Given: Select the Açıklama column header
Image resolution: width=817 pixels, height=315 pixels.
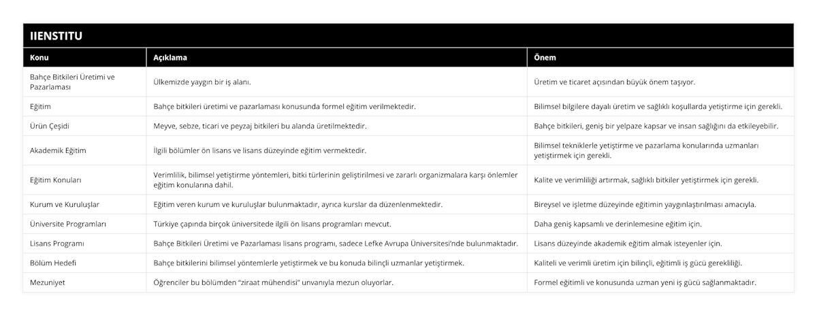Looking at the screenshot, I should (170, 58).
